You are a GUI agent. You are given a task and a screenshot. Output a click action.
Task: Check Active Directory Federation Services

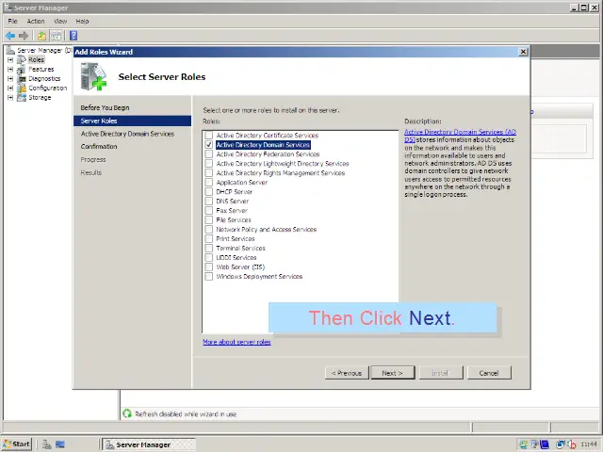(x=209, y=154)
